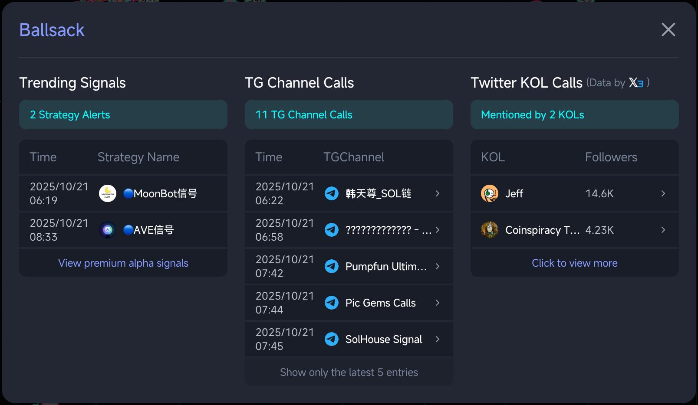This screenshot has width=698, height=405.
Task: Close the Ballsack signals dialog
Action: (x=668, y=29)
